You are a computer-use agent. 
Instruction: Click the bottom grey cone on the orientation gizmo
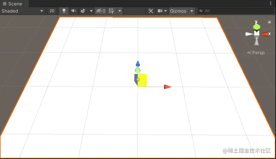point(257,42)
